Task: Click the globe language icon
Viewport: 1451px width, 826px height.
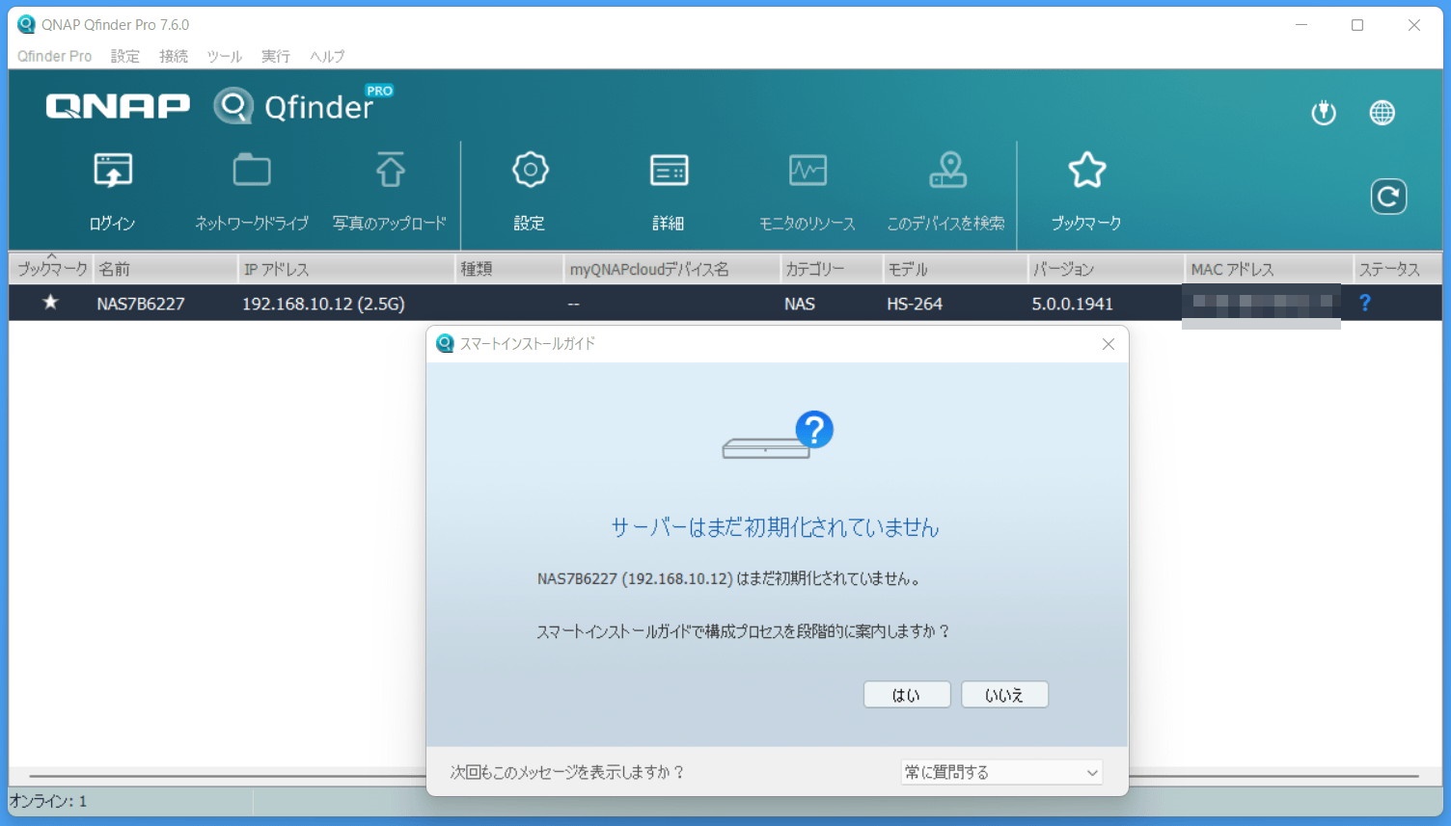Action: tap(1383, 113)
